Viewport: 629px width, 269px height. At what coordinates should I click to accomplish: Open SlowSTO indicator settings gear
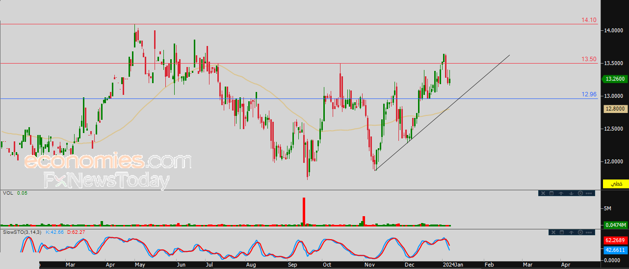pos(580,232)
